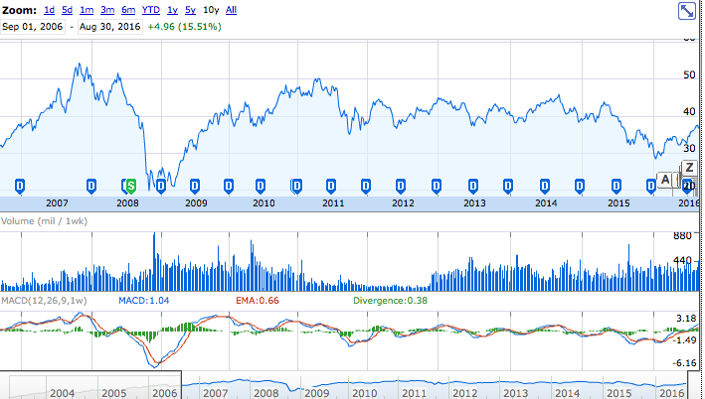Viewport: 705px width, 399px height.
Task: Show All historical data
Action: click(231, 10)
